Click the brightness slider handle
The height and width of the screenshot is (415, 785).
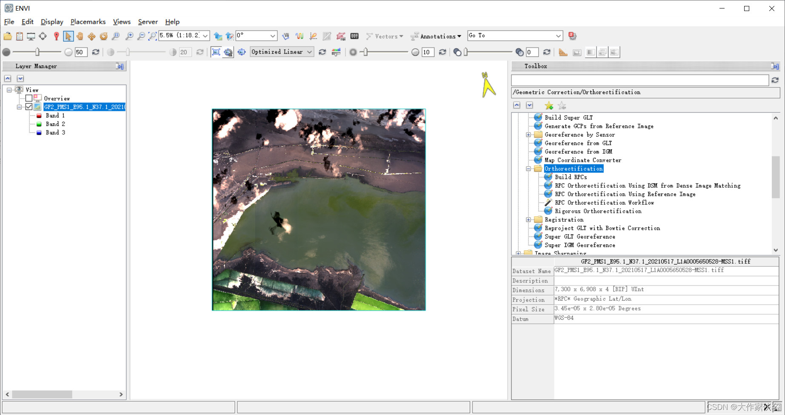[37, 52]
